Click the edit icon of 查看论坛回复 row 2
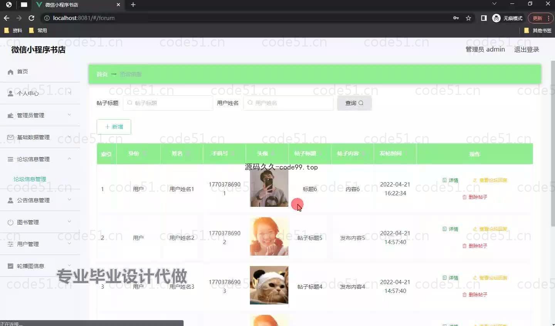Screen dimensions: 555x326 click(x=475, y=229)
